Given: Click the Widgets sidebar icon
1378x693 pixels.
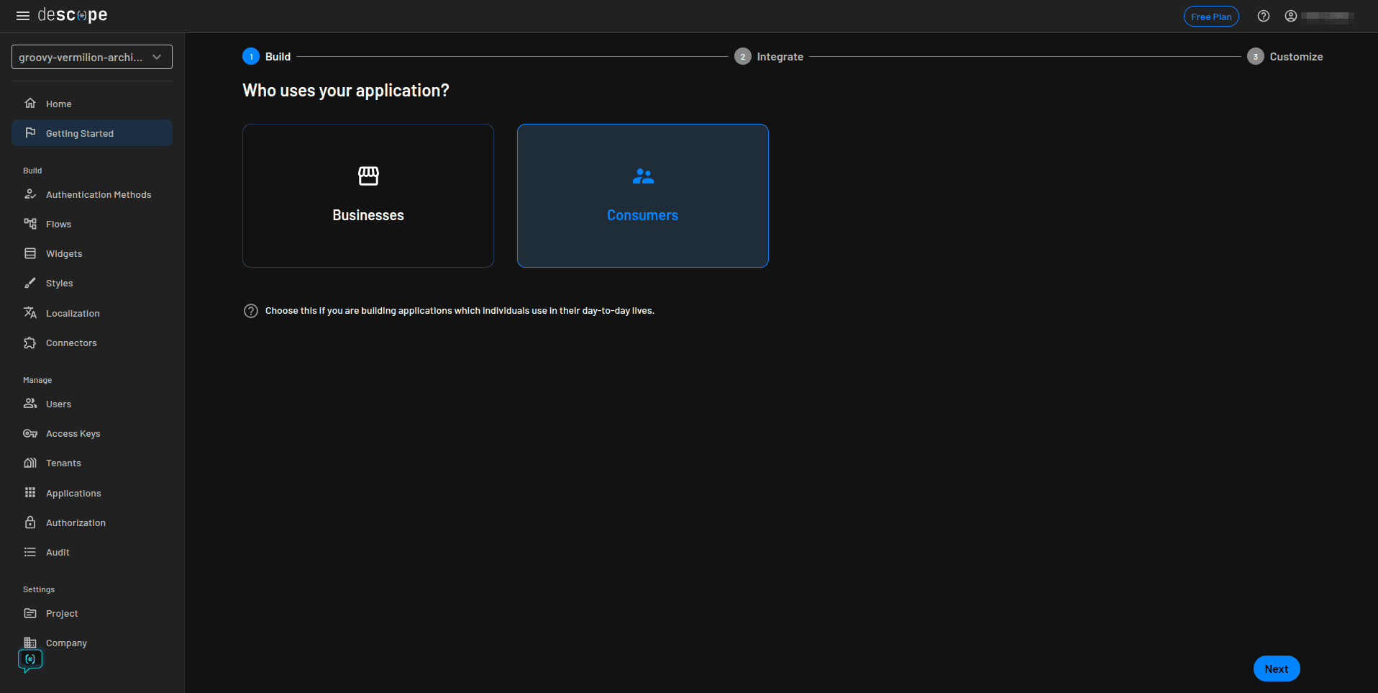Looking at the screenshot, I should 29,253.
